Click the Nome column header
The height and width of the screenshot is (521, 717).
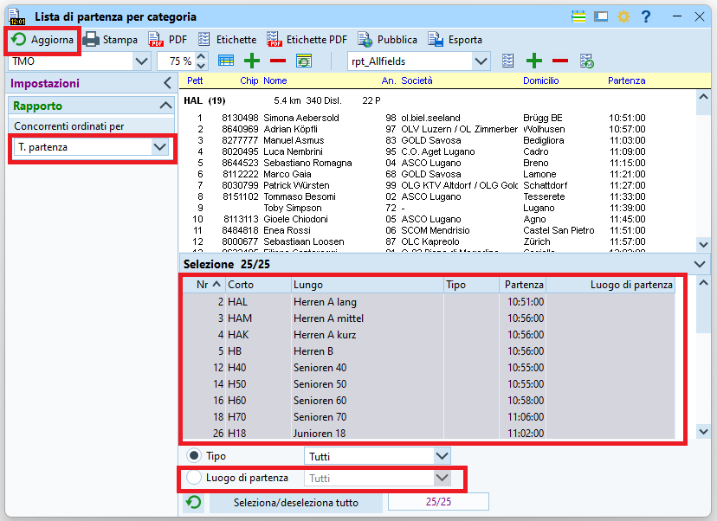[x=275, y=80]
